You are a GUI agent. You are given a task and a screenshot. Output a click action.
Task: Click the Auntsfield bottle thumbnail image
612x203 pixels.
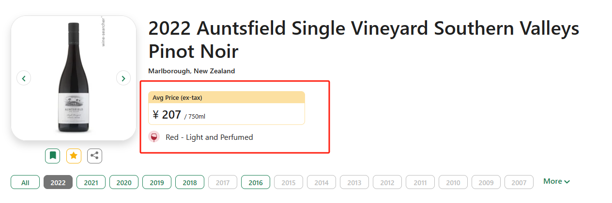[74, 78]
